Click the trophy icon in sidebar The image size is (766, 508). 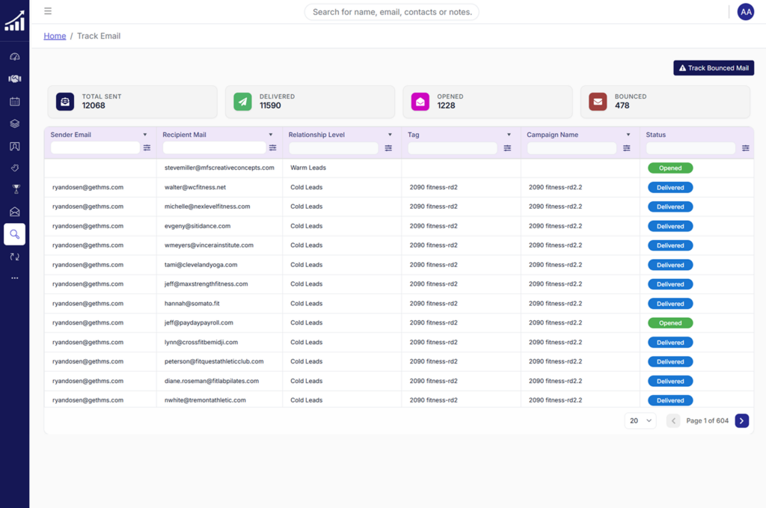tap(14, 189)
